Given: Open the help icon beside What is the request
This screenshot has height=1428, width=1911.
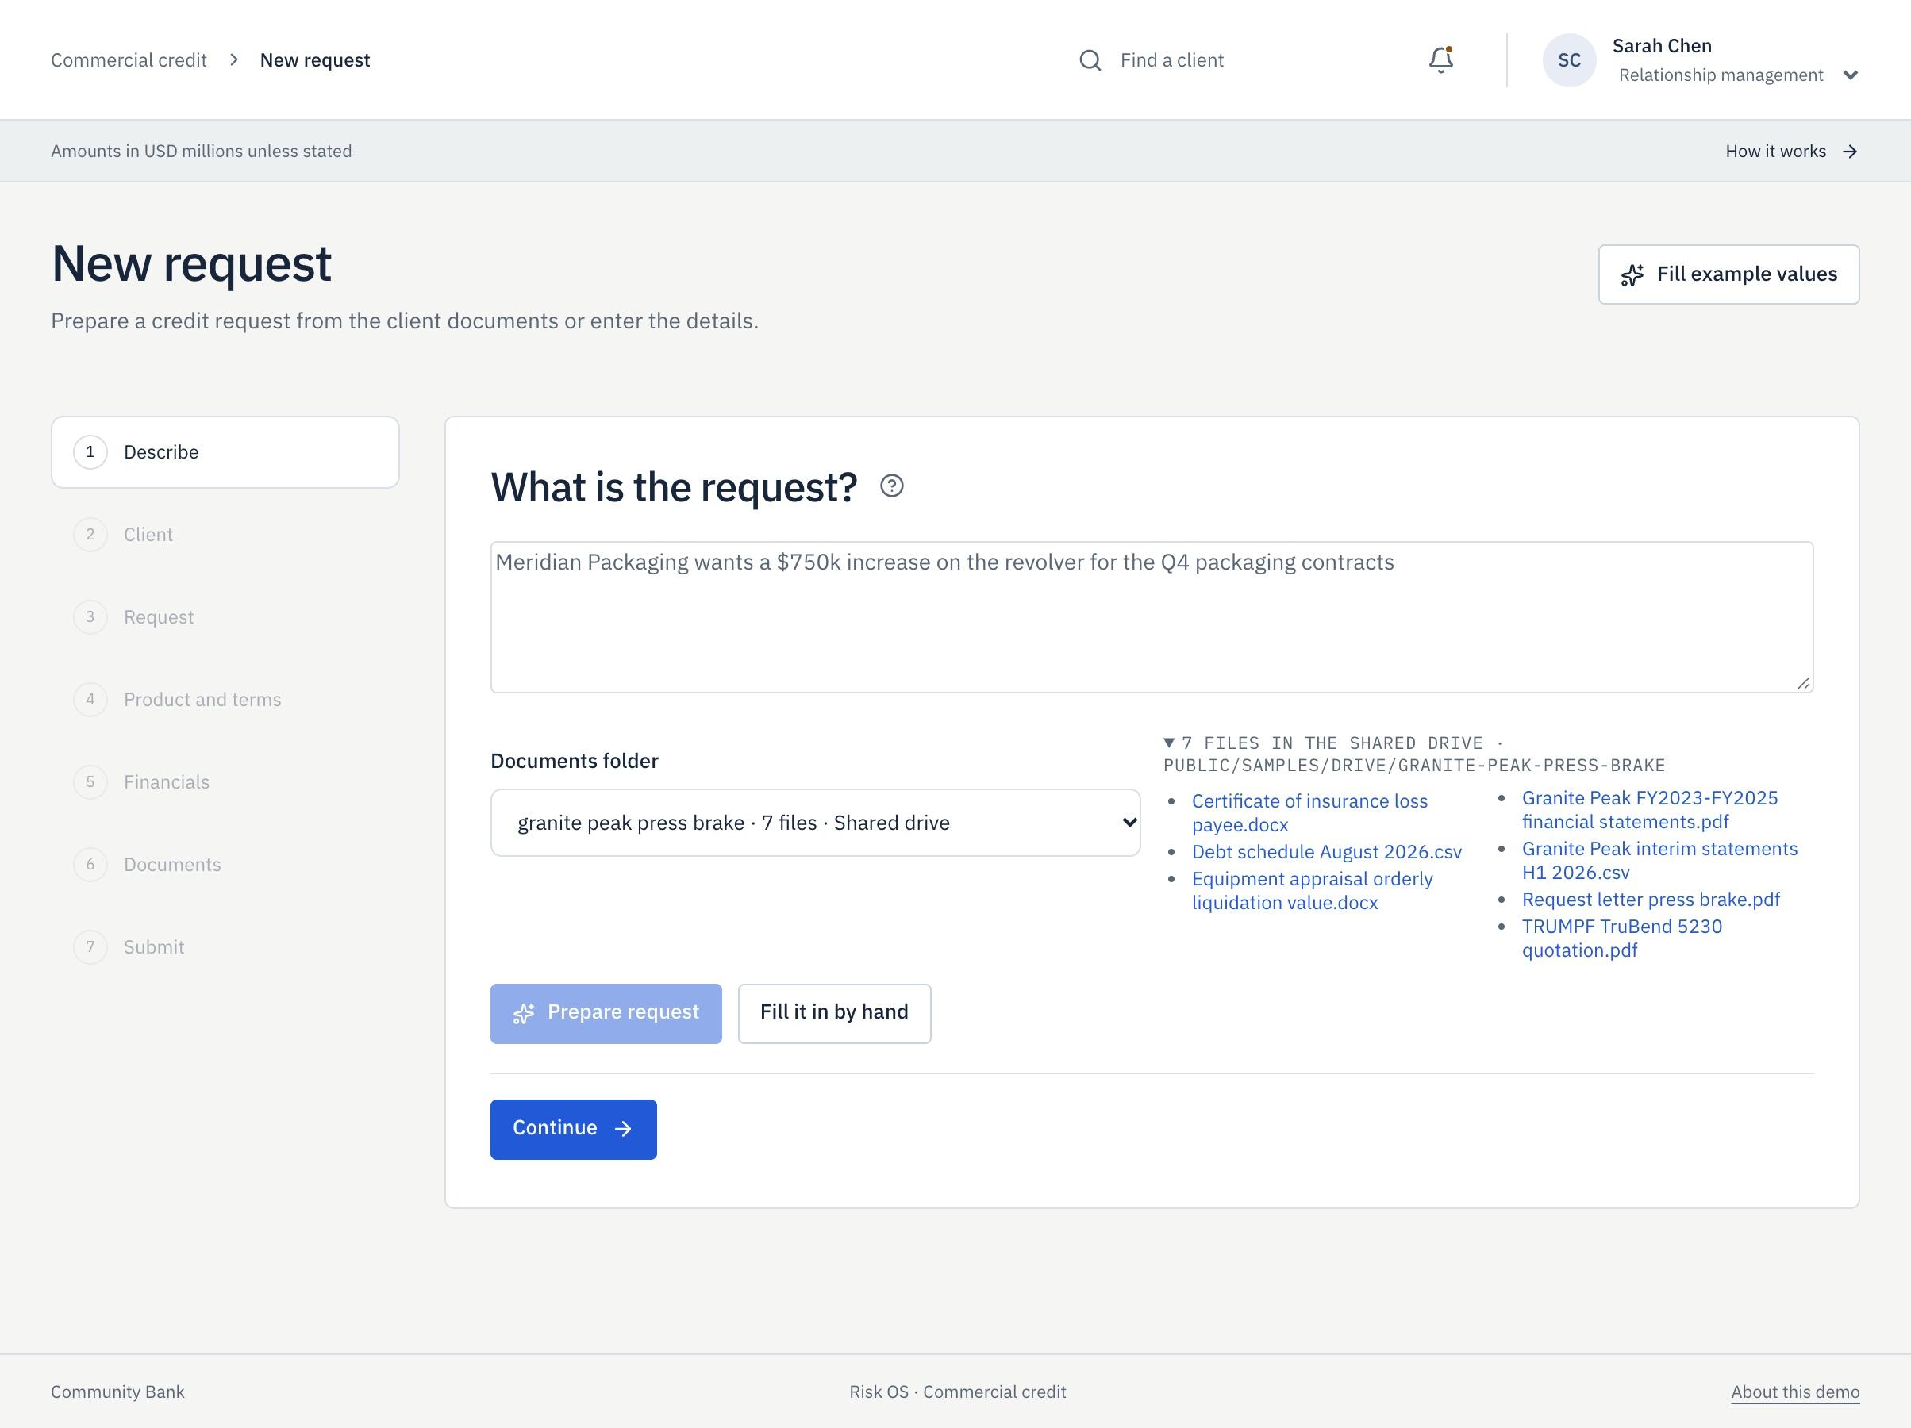Looking at the screenshot, I should [891, 486].
